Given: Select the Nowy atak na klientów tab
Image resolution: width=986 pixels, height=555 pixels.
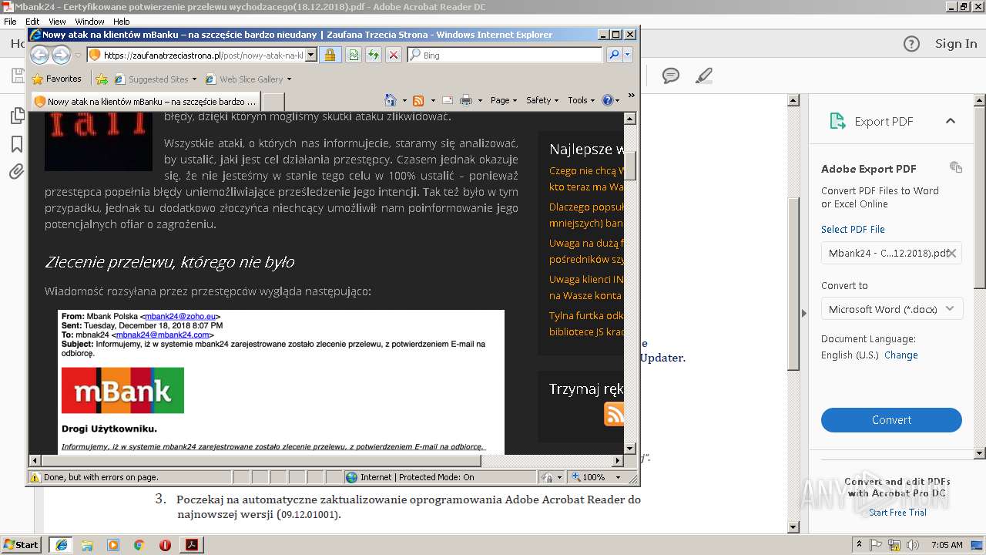Looking at the screenshot, I should click(145, 101).
